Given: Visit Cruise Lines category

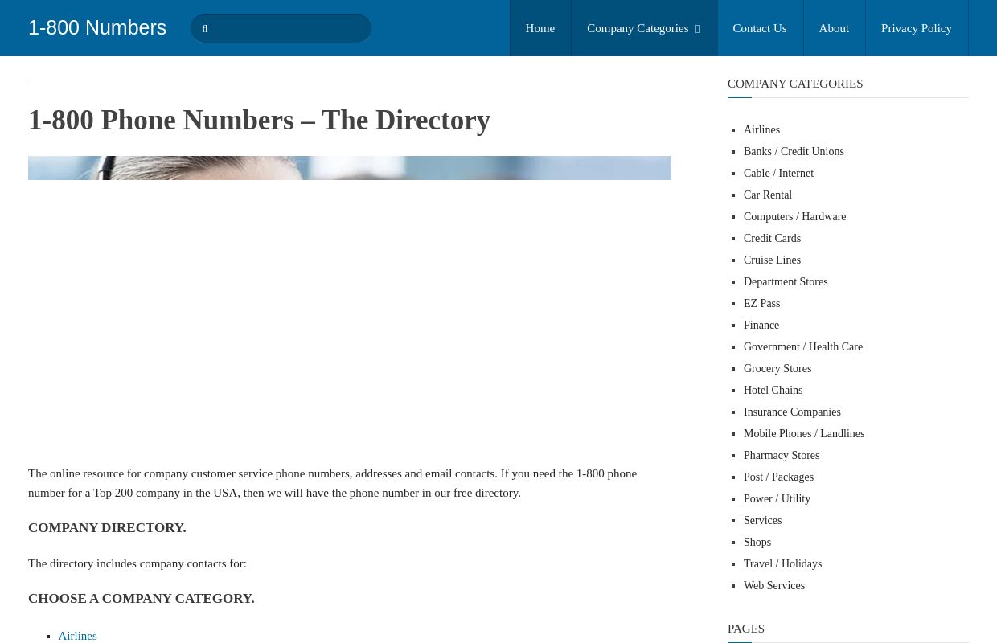Looking at the screenshot, I should coord(772,260).
